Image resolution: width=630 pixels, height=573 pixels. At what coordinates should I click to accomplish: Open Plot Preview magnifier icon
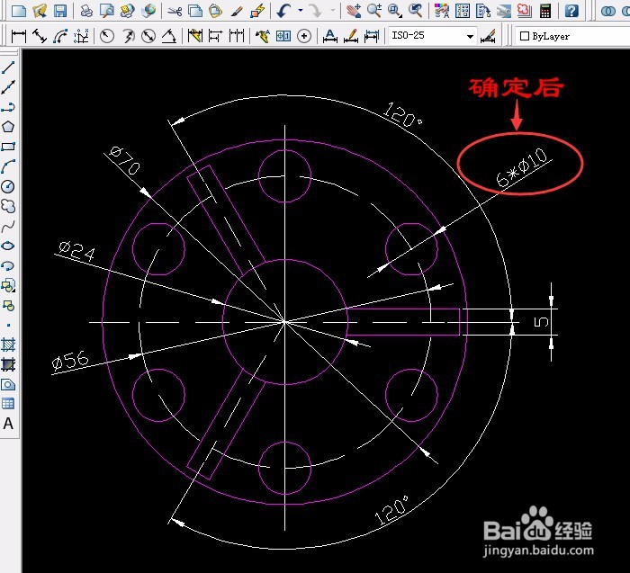click(x=107, y=11)
